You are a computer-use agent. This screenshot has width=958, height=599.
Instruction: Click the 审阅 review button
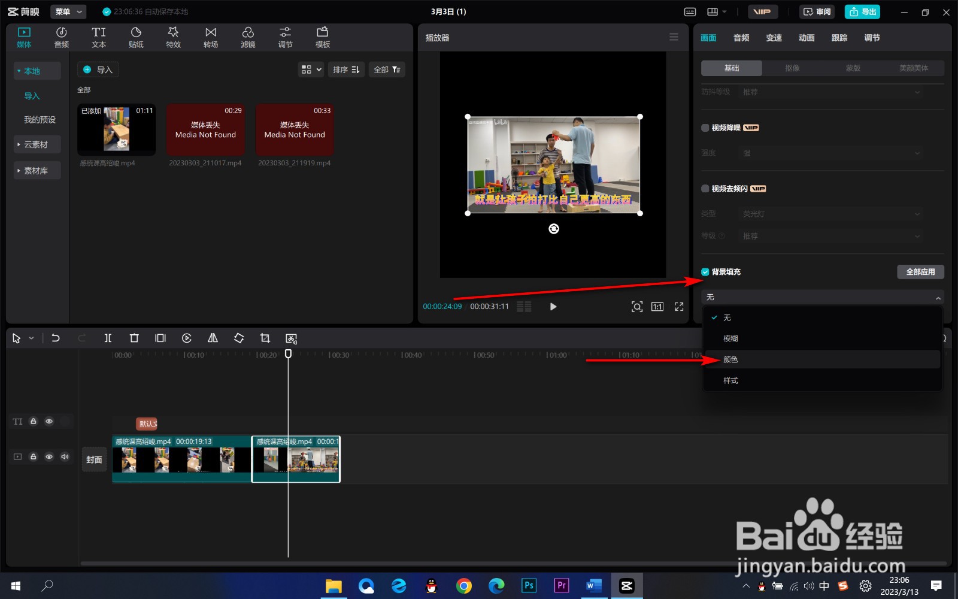click(817, 12)
